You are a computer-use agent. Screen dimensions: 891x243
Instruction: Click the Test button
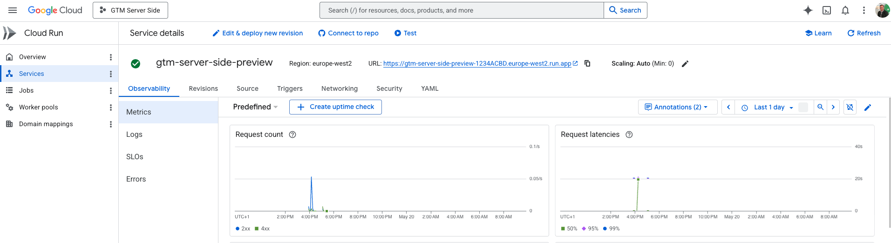(405, 33)
